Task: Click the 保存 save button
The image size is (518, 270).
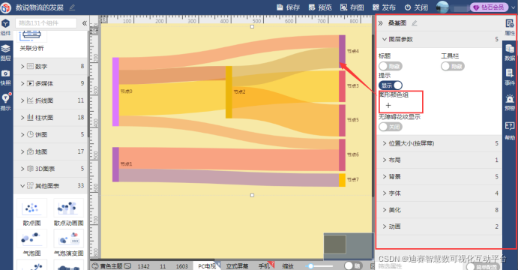Action: pyautogui.click(x=288, y=7)
